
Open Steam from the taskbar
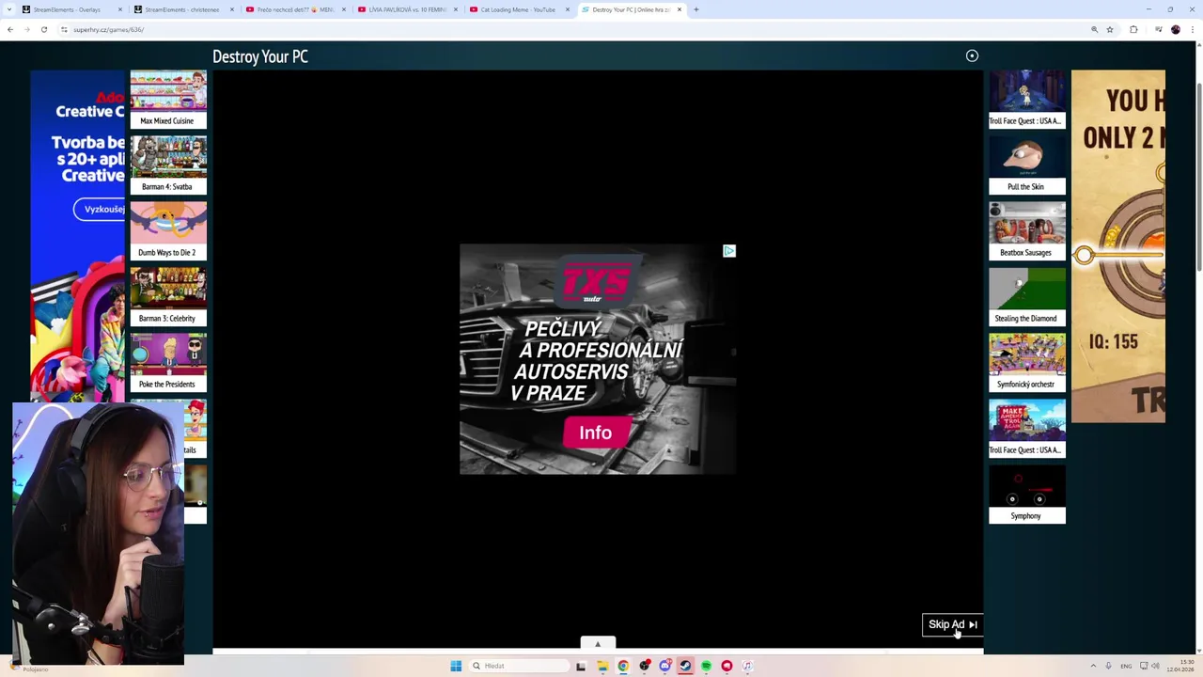(685, 666)
